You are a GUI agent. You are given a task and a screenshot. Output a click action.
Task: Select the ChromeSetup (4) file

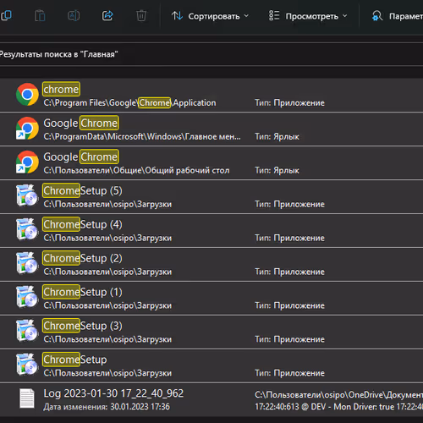click(211, 231)
